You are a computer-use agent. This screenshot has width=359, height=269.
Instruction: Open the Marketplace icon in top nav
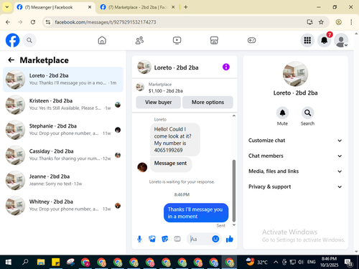[214, 40]
